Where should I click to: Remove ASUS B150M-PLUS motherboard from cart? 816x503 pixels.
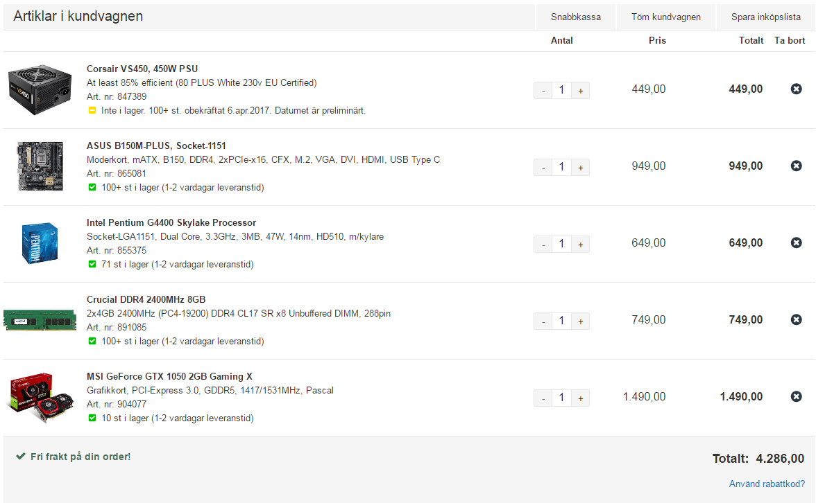(797, 166)
